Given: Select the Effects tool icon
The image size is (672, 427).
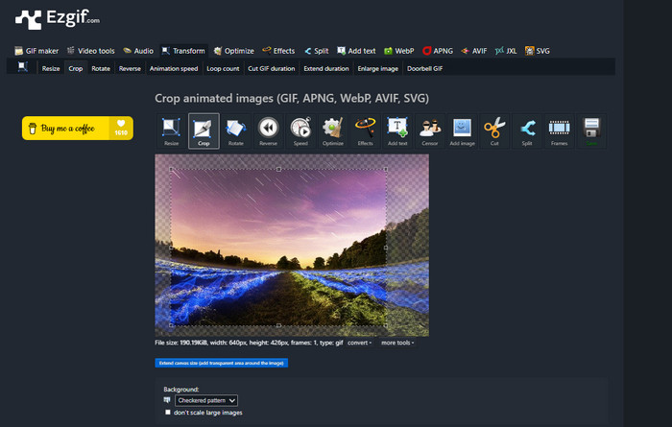Looking at the screenshot, I should point(365,131).
